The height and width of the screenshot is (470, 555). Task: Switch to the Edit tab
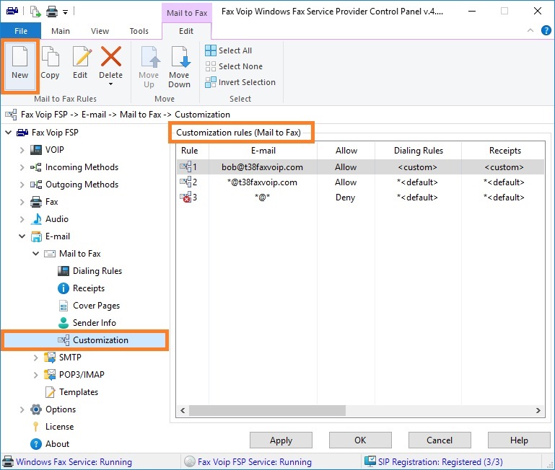186,31
